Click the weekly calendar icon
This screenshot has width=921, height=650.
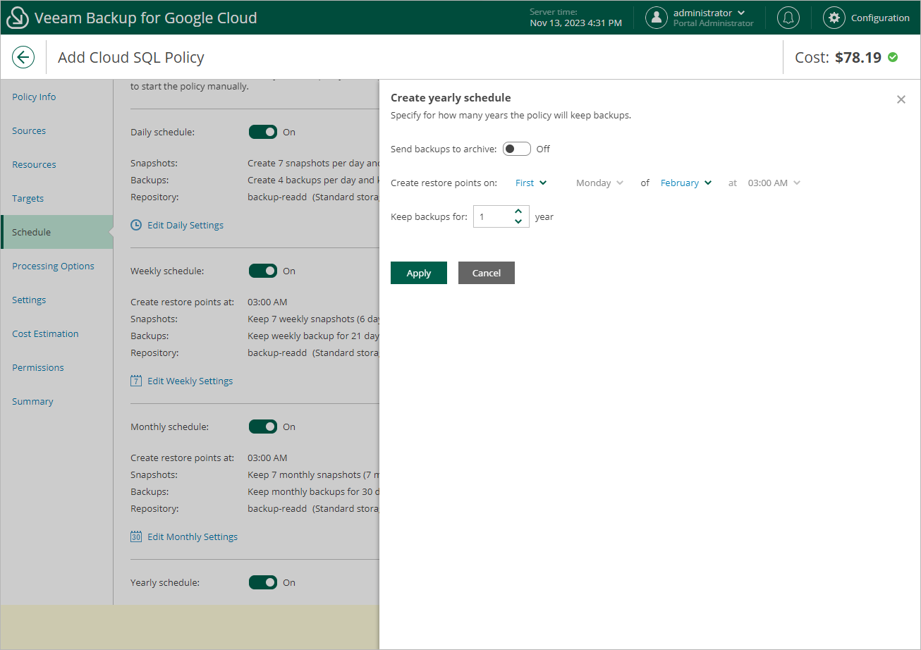(x=136, y=381)
